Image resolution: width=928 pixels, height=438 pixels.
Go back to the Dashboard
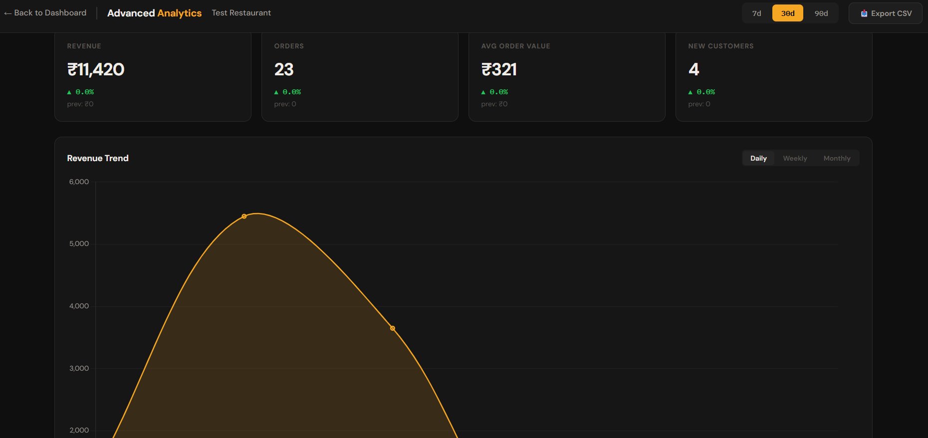tap(45, 13)
